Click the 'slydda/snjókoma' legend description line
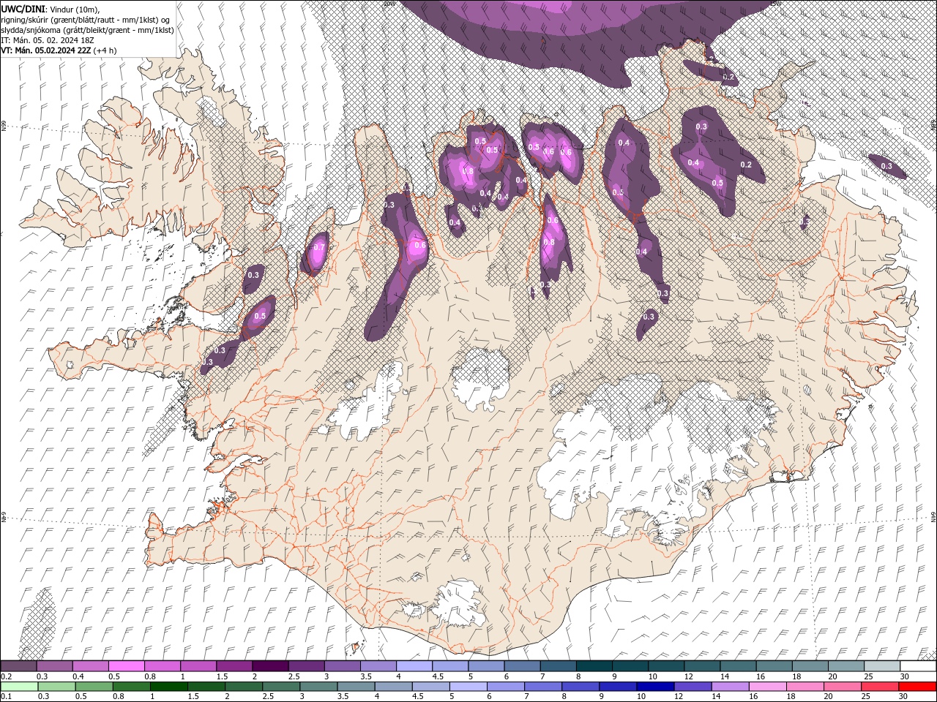 [87, 30]
